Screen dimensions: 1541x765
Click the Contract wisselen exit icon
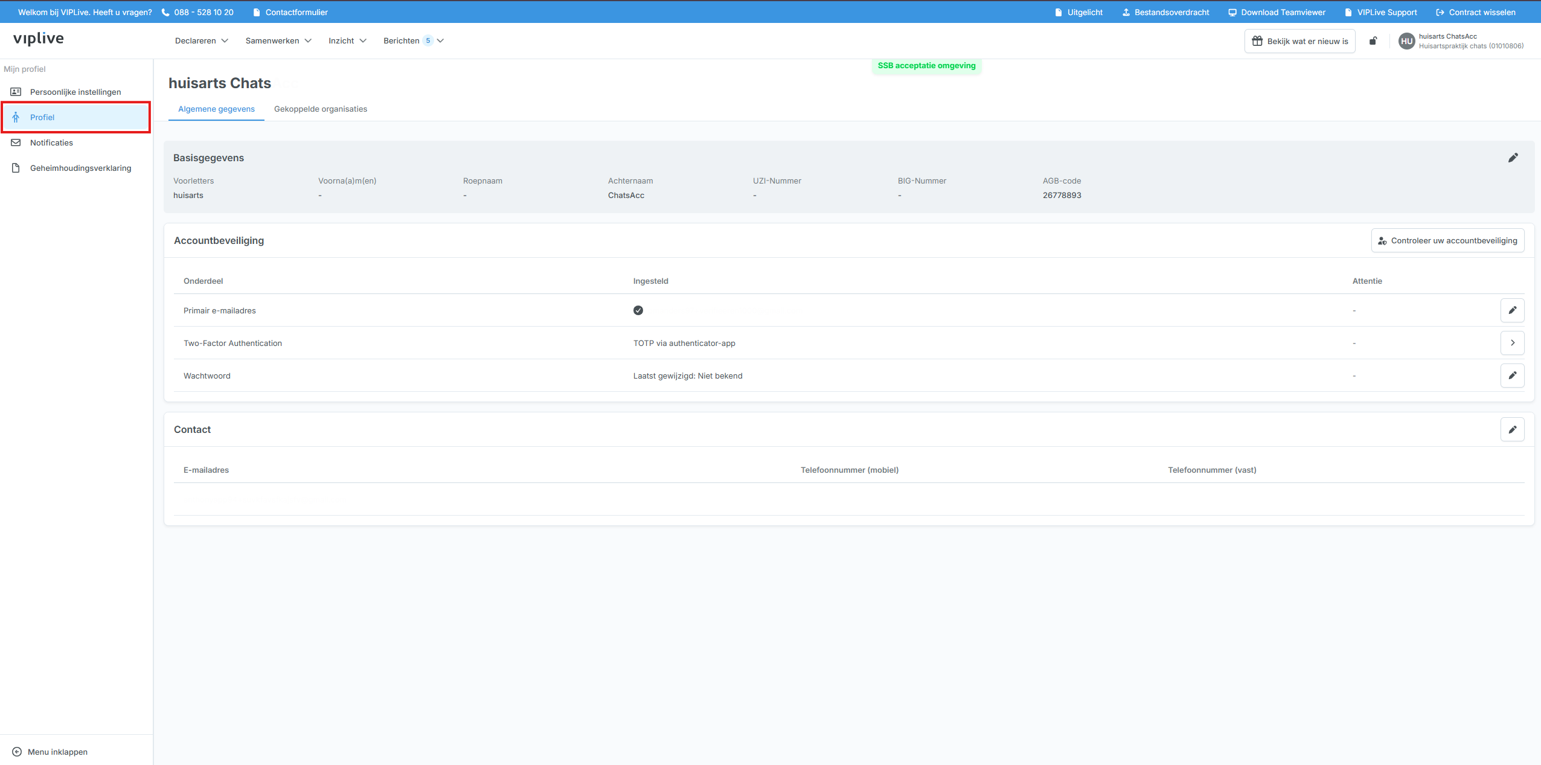tap(1440, 12)
